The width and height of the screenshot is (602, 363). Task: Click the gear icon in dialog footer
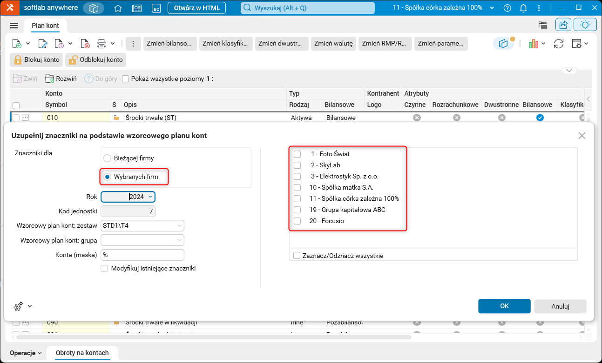tap(18, 306)
